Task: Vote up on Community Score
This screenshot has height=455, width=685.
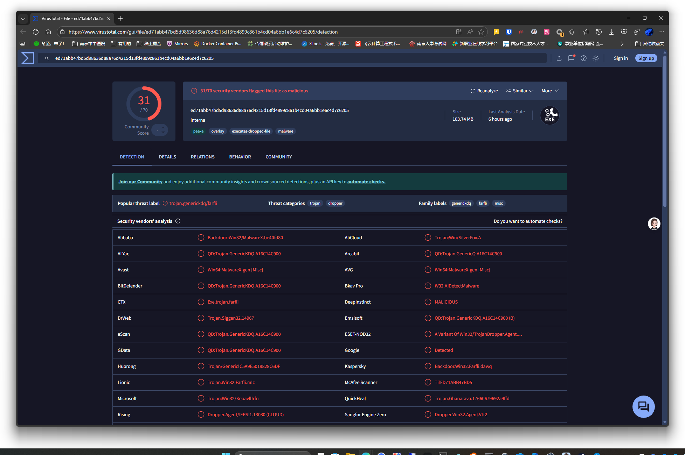Action: click(163, 127)
